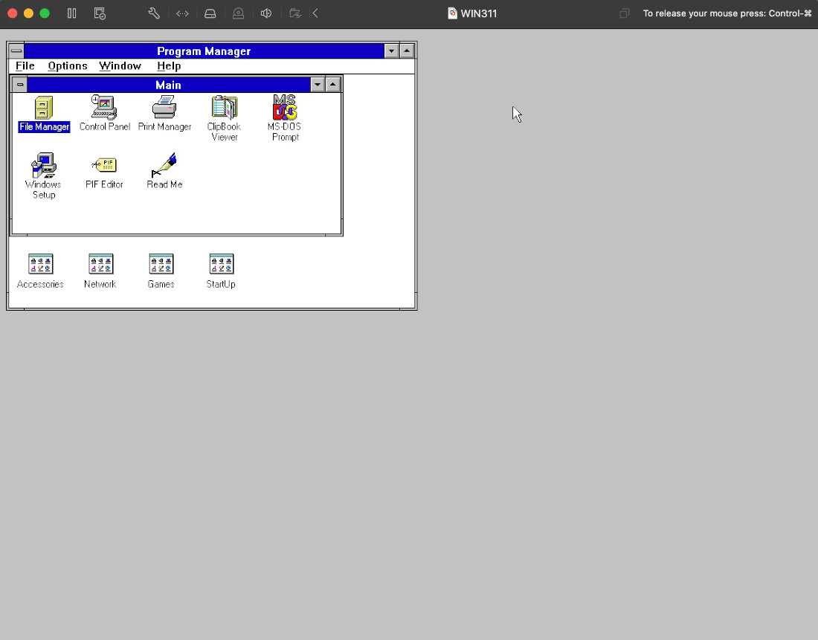This screenshot has height=640, width=818.
Task: Open the Read Me icon
Action: (x=164, y=166)
